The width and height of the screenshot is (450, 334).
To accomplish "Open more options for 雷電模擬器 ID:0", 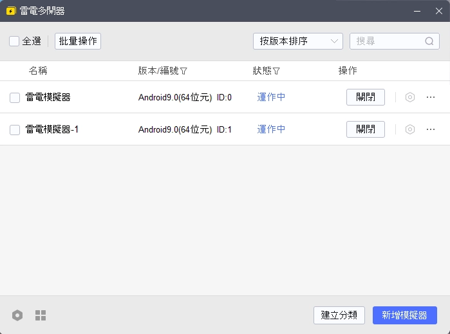I will pyautogui.click(x=431, y=97).
